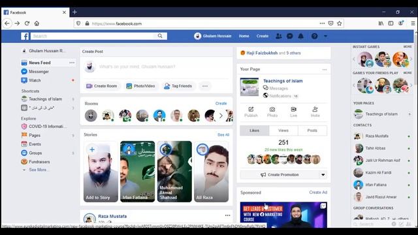Open Raza Mustafa post options ellipsis
418x235 pixels.
point(227,215)
